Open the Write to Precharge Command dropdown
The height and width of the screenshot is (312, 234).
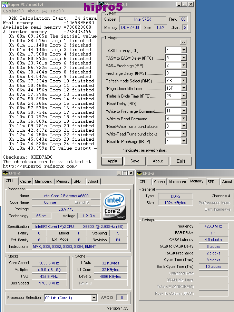(x=184, y=111)
